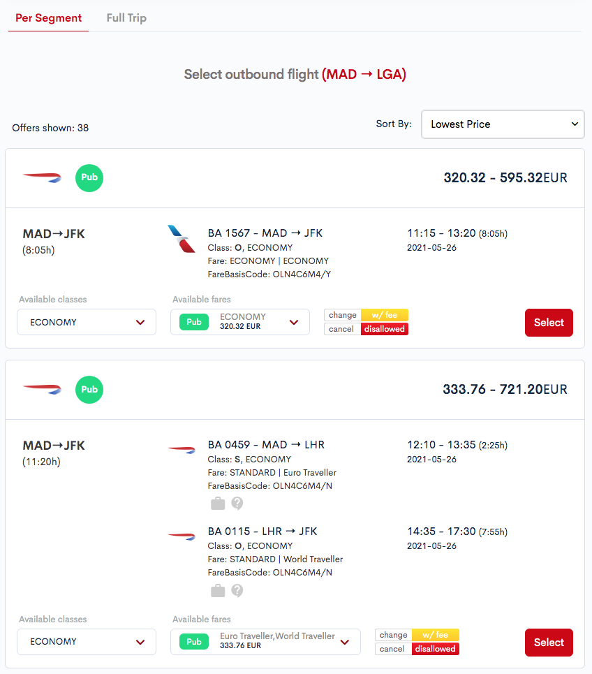Click the cancel disallowed tag on first offer
The height and width of the screenshot is (674, 592).
[366, 329]
